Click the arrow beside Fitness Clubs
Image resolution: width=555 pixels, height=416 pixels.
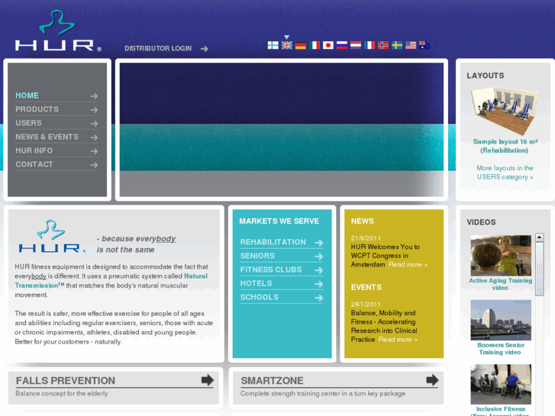[x=318, y=270]
